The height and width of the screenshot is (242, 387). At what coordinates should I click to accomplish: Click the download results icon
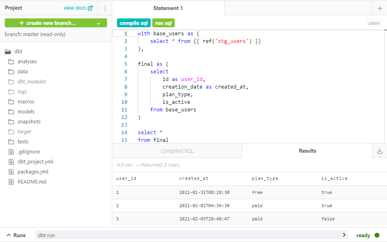(379, 151)
